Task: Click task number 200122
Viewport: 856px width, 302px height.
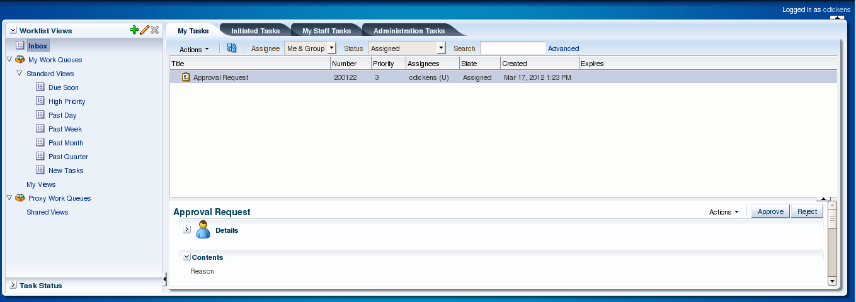Action: coord(345,77)
